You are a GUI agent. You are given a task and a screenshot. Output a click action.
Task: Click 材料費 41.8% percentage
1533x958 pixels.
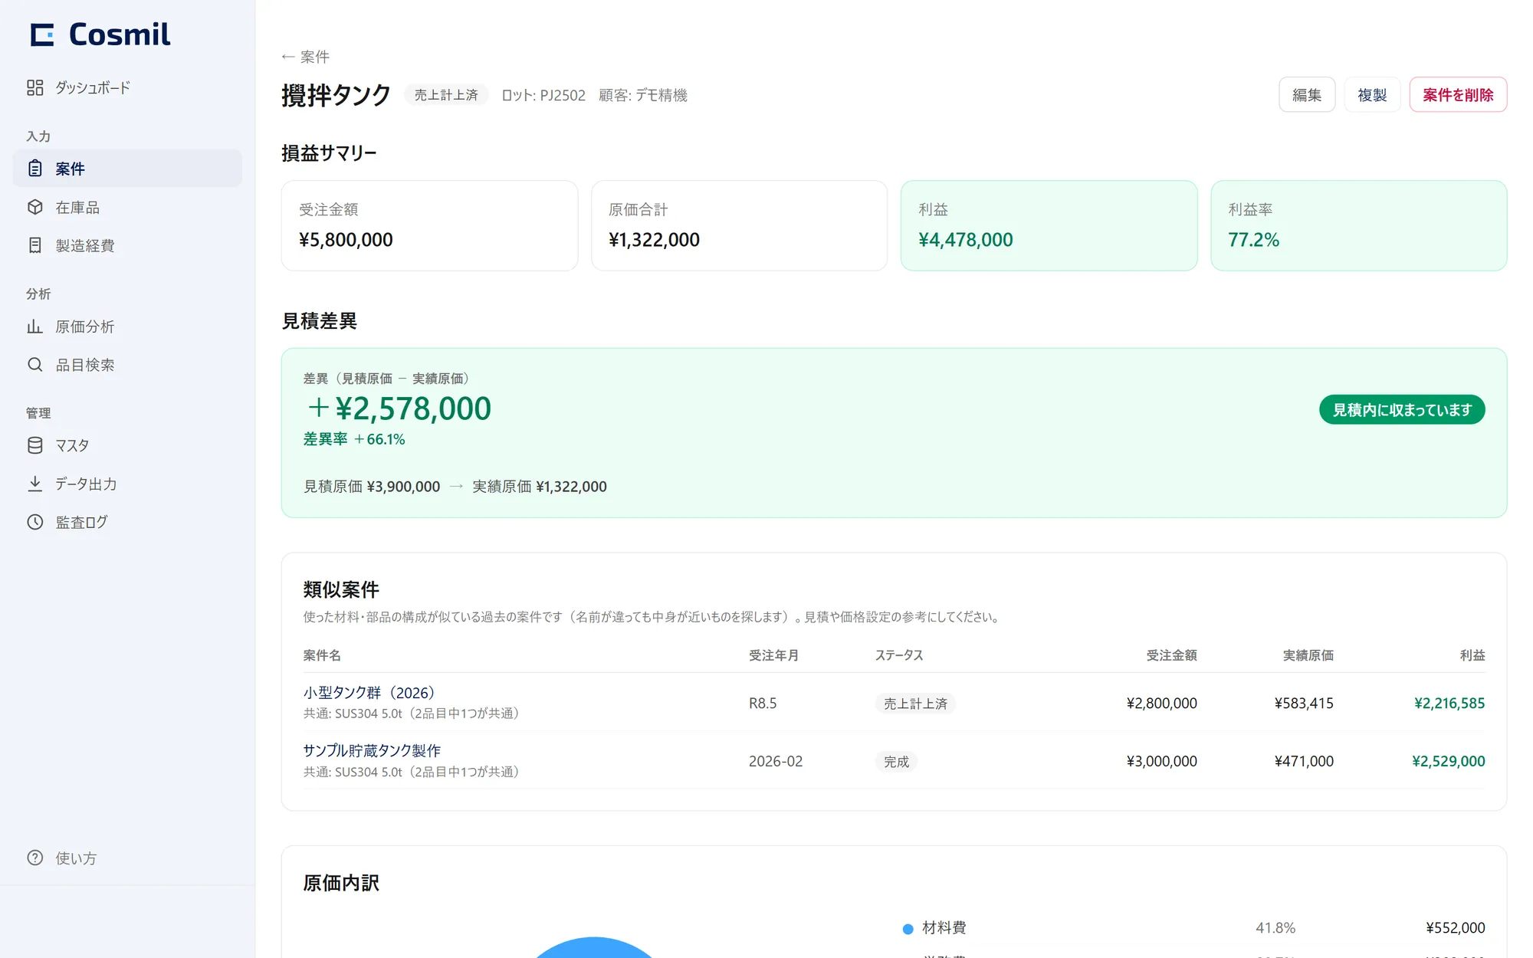coord(1275,927)
